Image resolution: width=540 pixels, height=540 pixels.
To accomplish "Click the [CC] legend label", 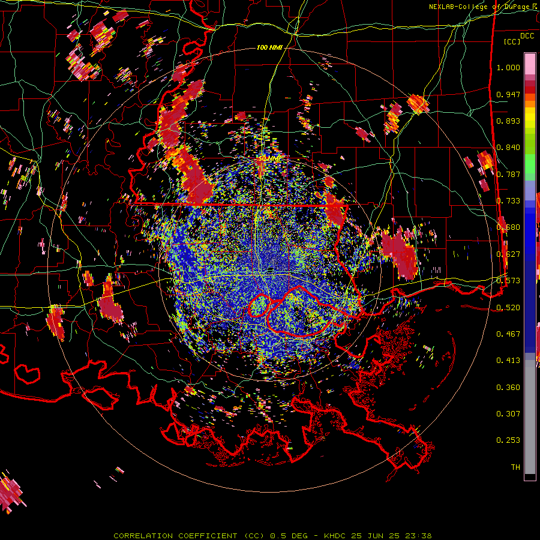I will (512, 41).
